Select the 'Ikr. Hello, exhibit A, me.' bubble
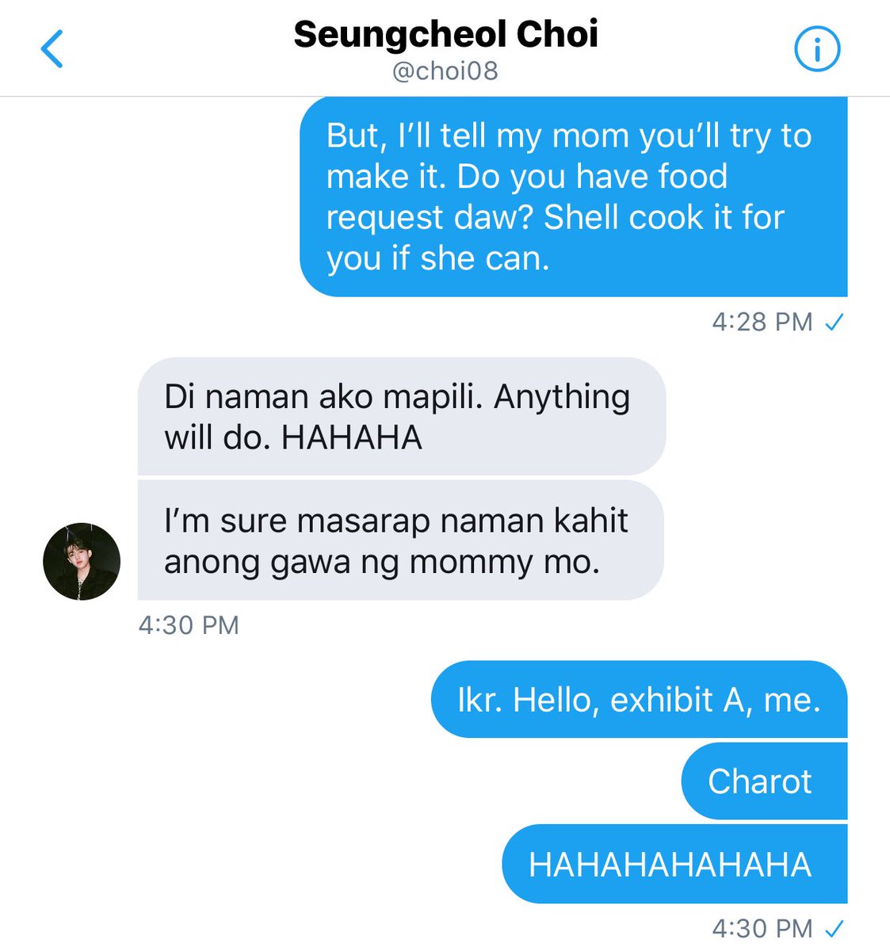The width and height of the screenshot is (890, 951). (x=640, y=700)
